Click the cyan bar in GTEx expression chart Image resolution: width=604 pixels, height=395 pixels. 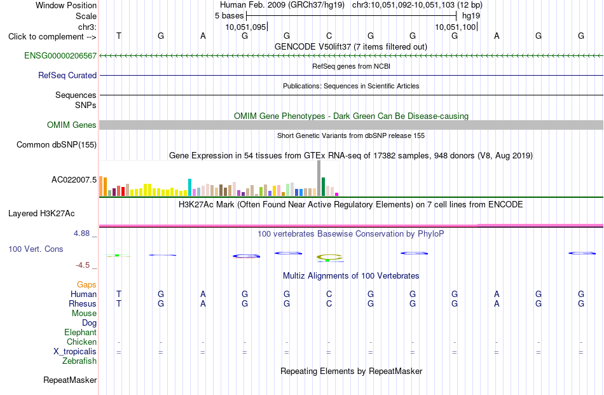click(189, 187)
